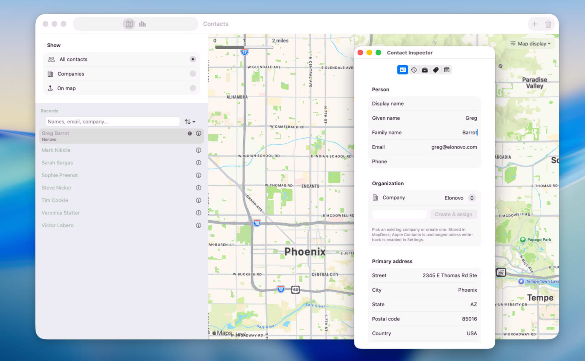Select the On map radio button
Screen dimensions: 585x361
tap(193, 88)
